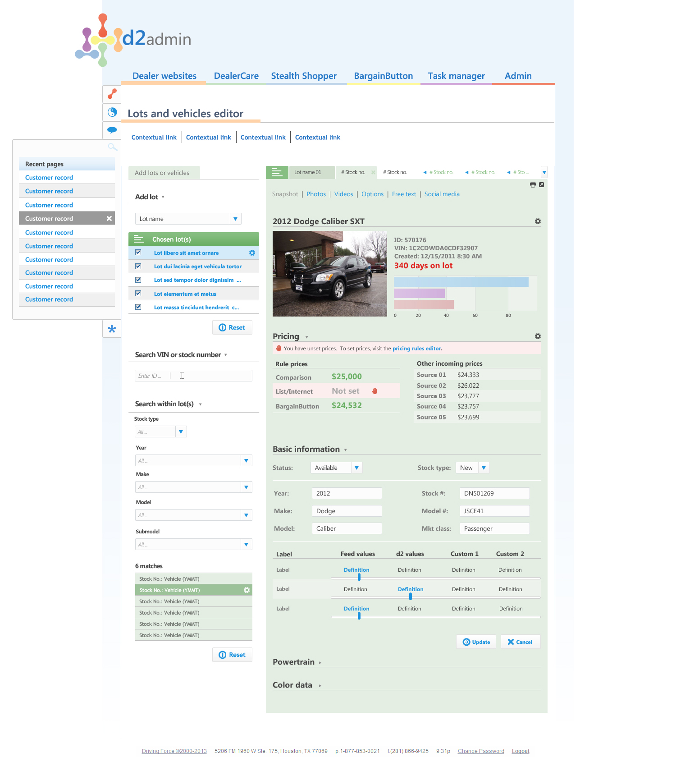Image resolution: width=676 pixels, height=776 pixels.
Task: Open the lot tabs overflow dropdown arrow
Action: 544,172
